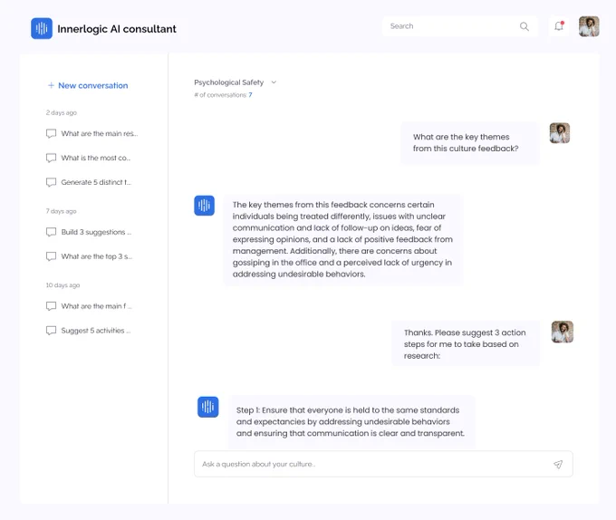The height and width of the screenshot is (520, 616).
Task: Send the message with paper plane icon
Action: pyautogui.click(x=558, y=464)
